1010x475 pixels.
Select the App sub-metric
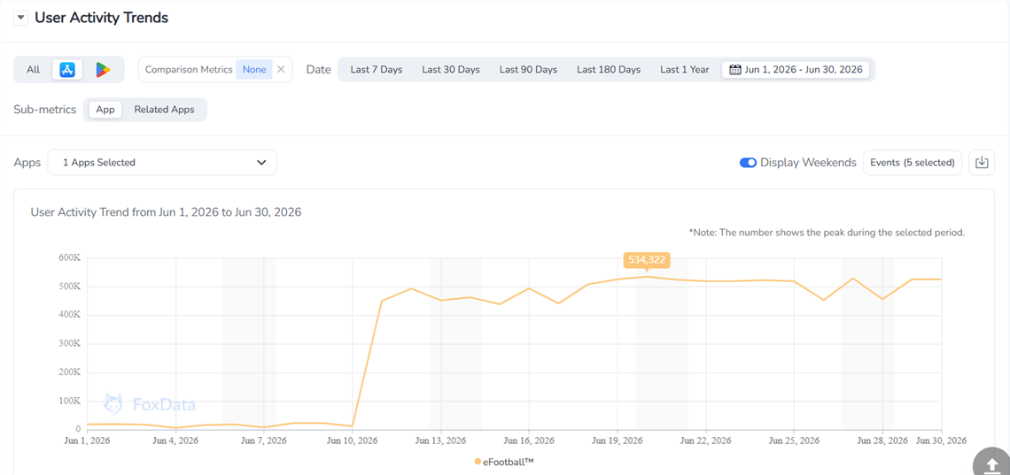[x=105, y=110]
